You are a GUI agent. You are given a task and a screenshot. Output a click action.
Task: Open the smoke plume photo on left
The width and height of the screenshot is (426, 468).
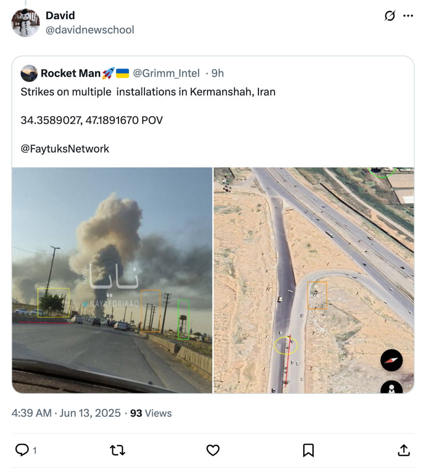[x=112, y=280]
